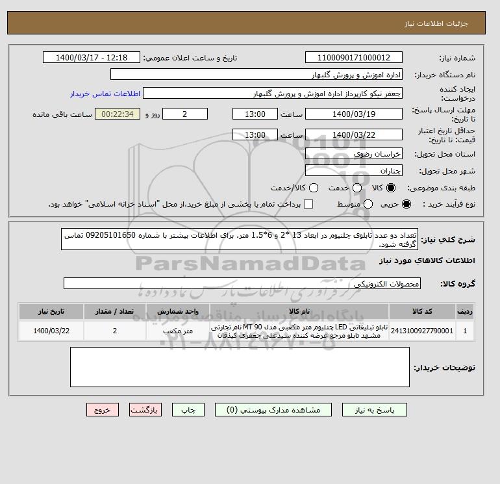Open مشاهده مدارک پیوستی (0) button

pyautogui.click(x=273, y=410)
